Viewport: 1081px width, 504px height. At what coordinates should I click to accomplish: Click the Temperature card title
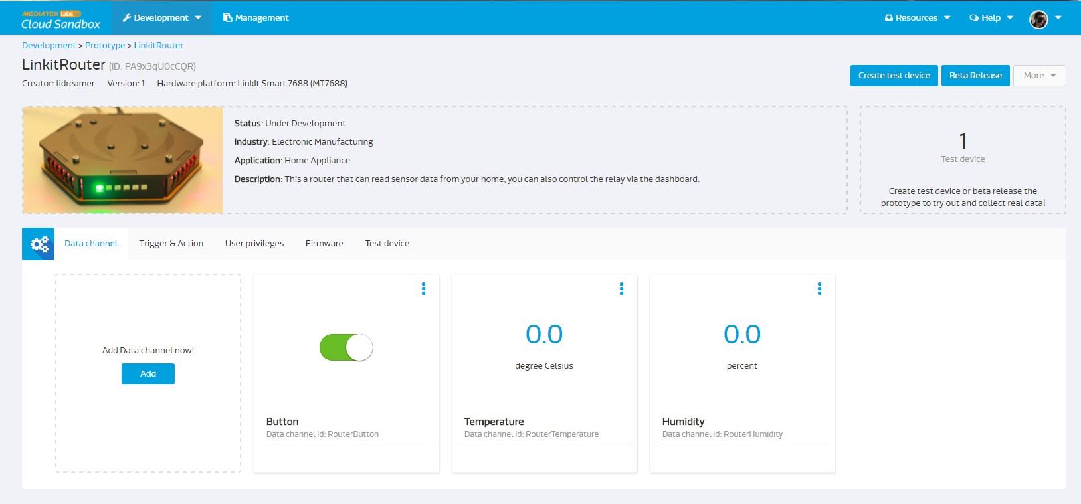[x=494, y=422]
